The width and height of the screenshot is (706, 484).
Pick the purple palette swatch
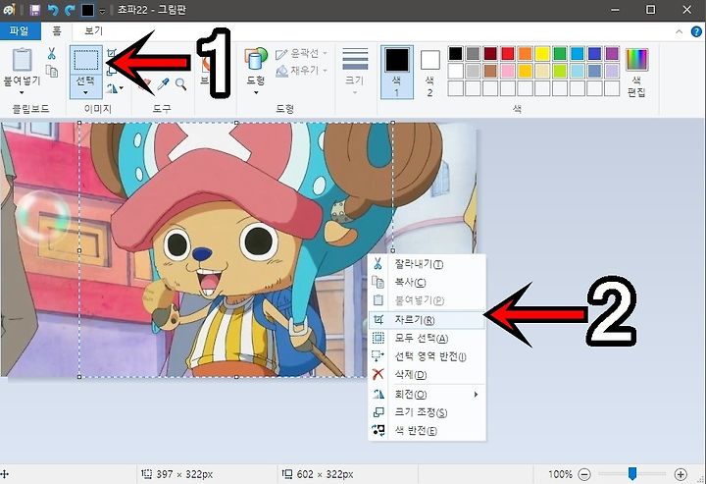(612, 54)
